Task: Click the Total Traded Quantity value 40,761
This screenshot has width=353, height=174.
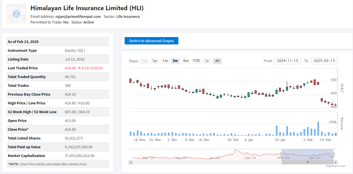Action: click(x=71, y=77)
